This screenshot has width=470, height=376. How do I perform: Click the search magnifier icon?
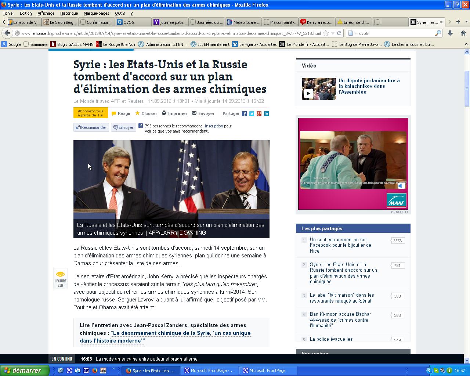(x=438, y=33)
